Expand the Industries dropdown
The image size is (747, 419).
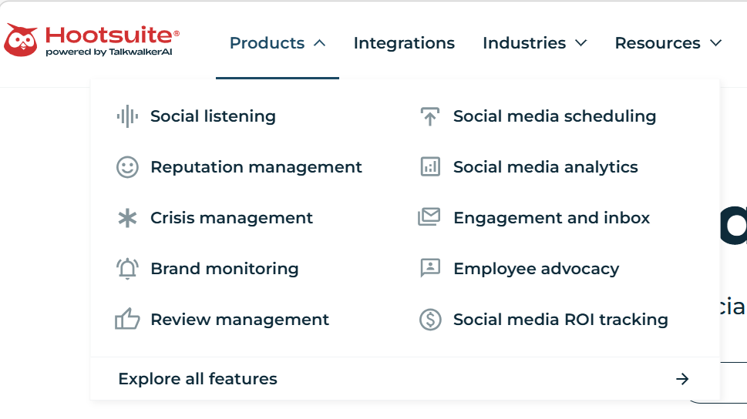point(534,43)
